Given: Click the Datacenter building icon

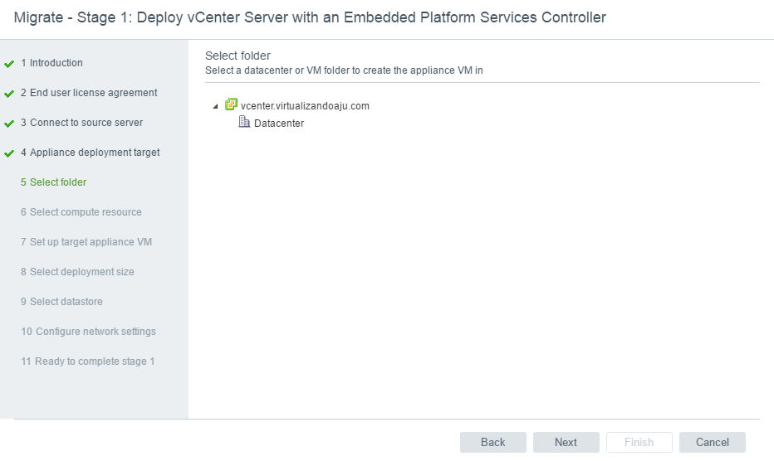Looking at the screenshot, I should (x=244, y=123).
